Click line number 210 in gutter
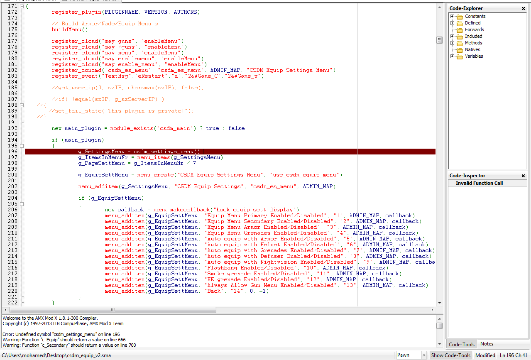This screenshot has width=531, height=360. (x=13, y=233)
